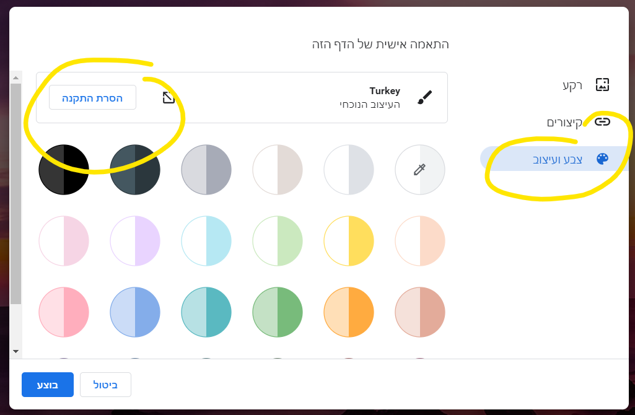The width and height of the screenshot is (635, 415).
Task: Click the open-theme icon beside the uninstall button
Action: point(169,97)
